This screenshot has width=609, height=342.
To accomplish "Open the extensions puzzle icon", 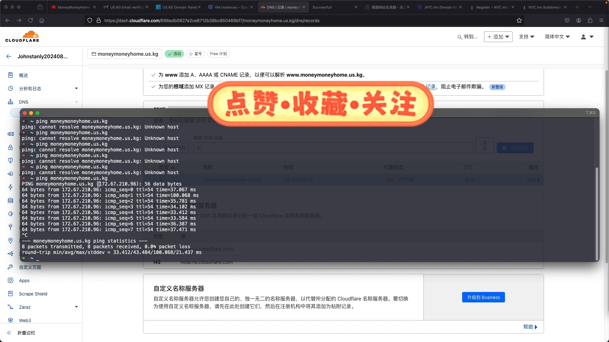I will coord(590,20).
